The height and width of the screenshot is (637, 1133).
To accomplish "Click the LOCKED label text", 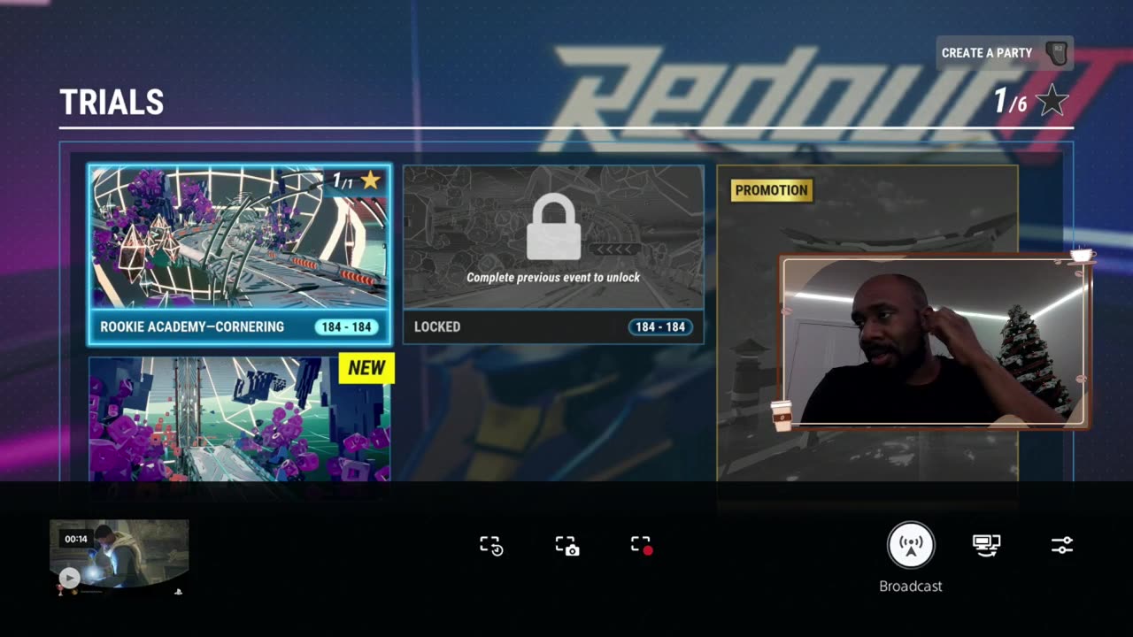I will [x=437, y=327].
